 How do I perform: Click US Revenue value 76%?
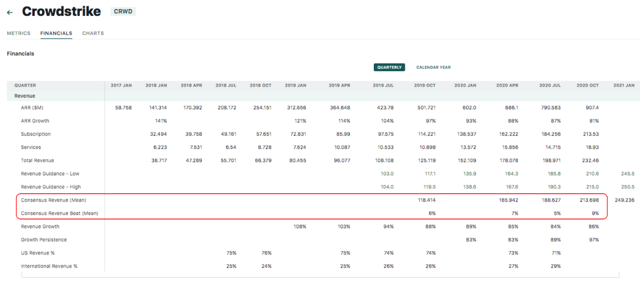[x=266, y=253]
